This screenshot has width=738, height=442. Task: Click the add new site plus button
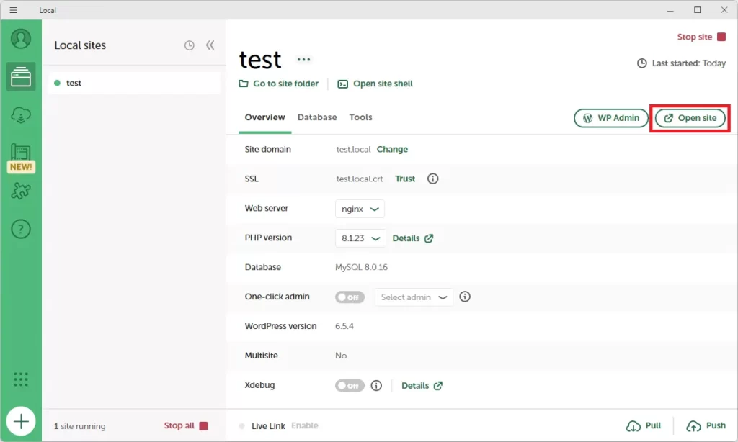point(21,421)
